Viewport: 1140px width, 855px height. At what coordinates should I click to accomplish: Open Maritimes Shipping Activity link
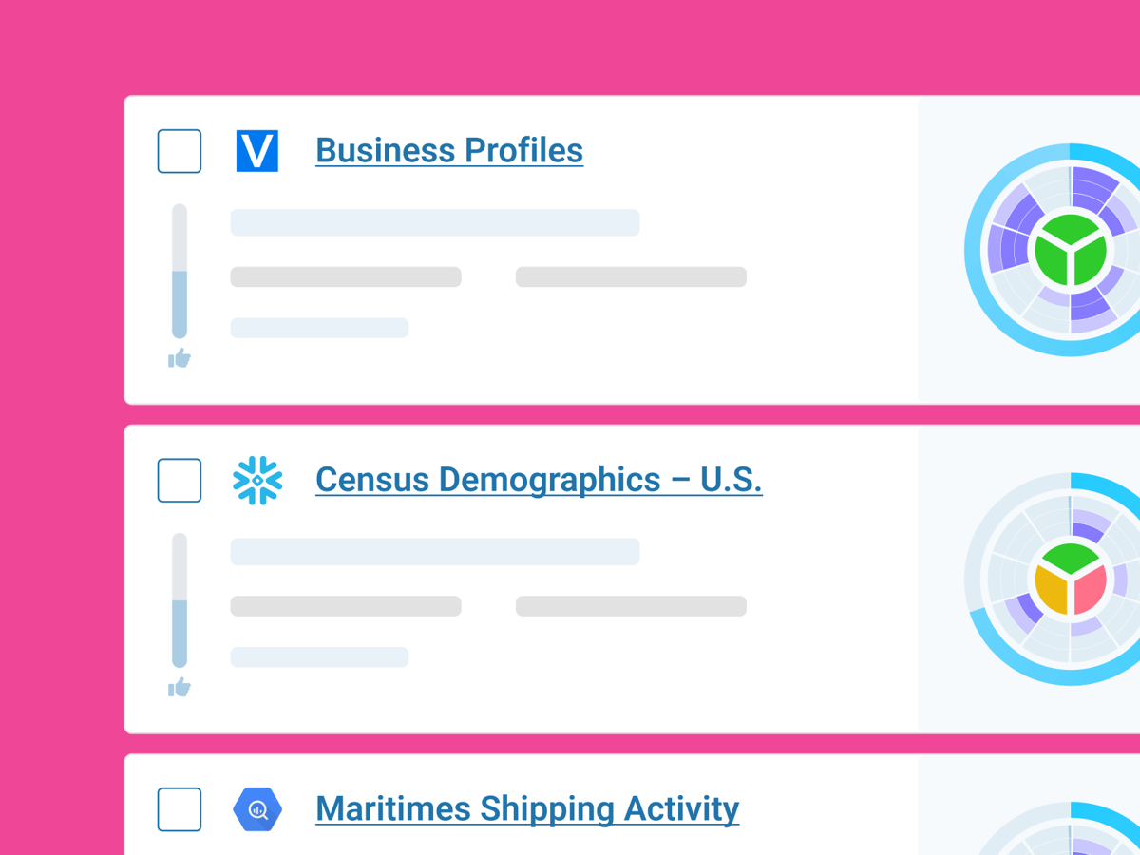[x=526, y=809]
